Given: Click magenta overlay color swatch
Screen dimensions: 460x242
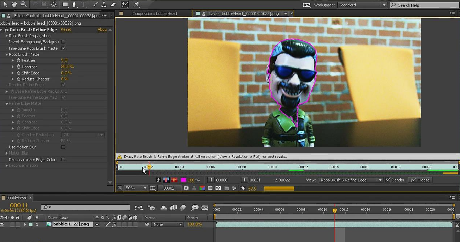Looking at the screenshot, I should pos(183,180).
